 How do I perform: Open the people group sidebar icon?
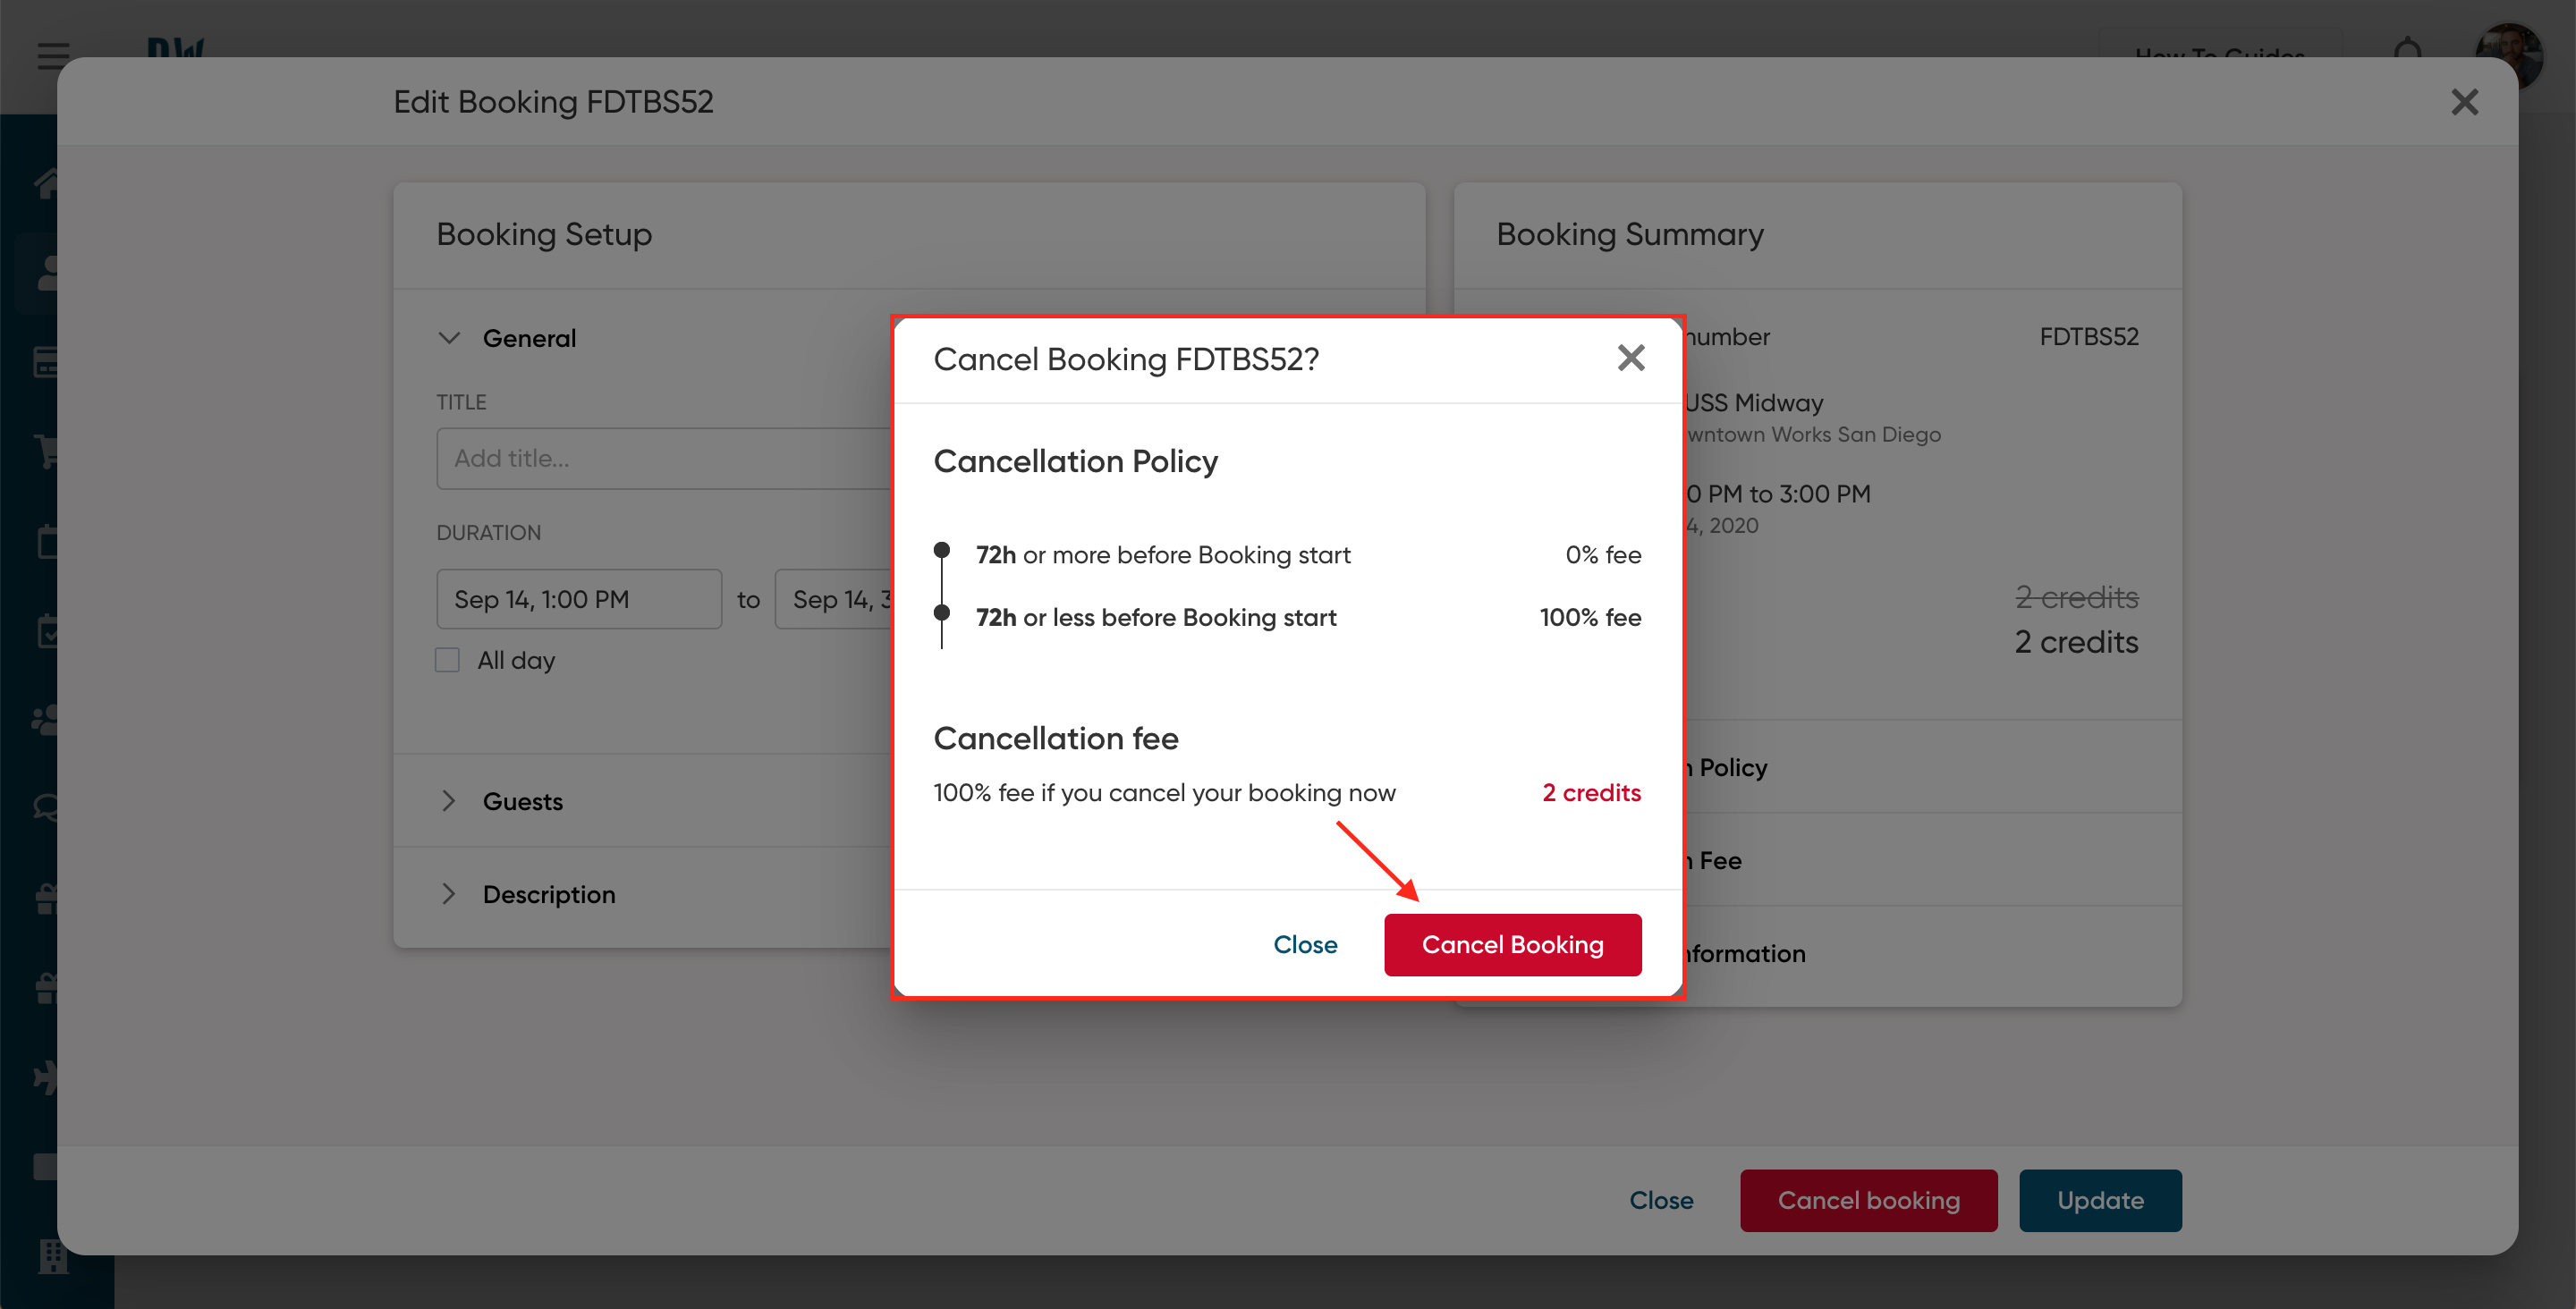(46, 720)
